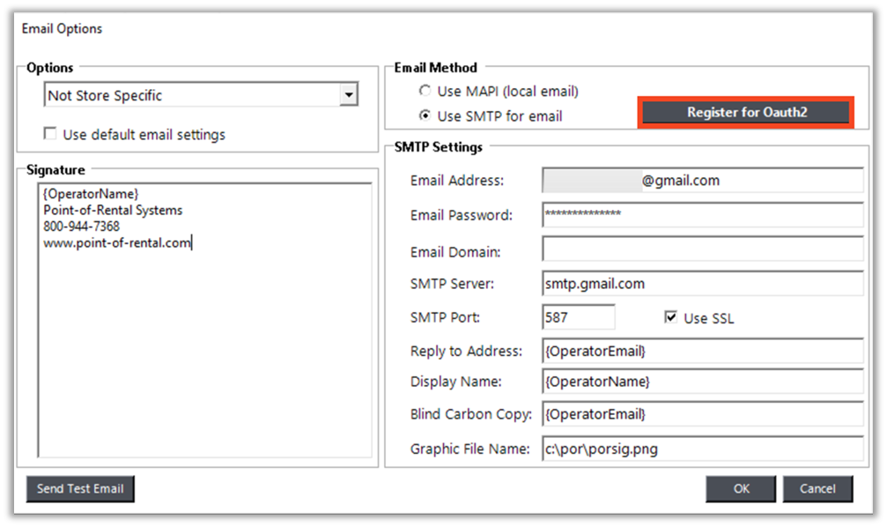The height and width of the screenshot is (527, 887).
Task: Click the Graphic File Name field
Action: coord(702,449)
